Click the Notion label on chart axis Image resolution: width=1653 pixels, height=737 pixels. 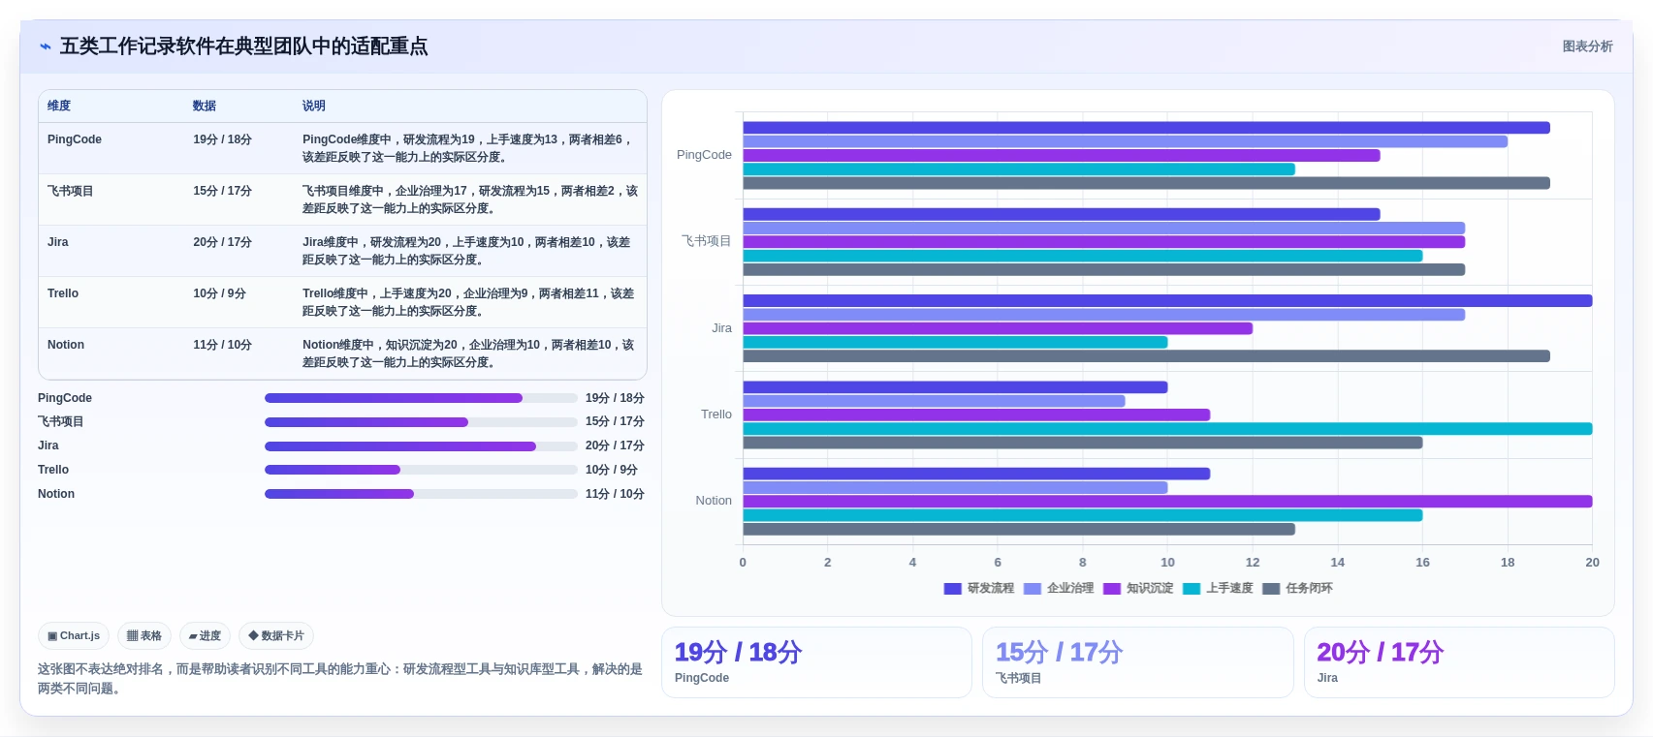pos(714,501)
